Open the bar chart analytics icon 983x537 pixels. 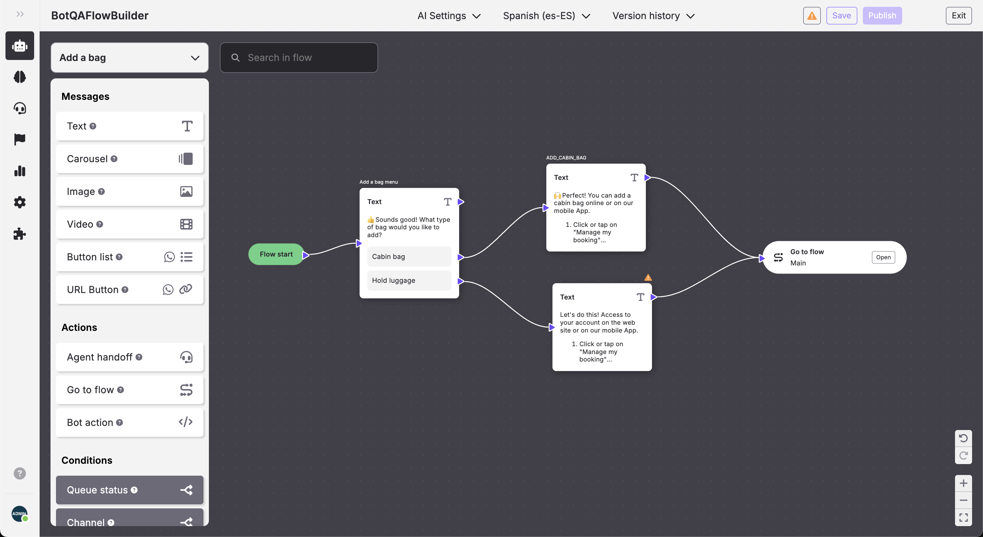pyautogui.click(x=19, y=171)
